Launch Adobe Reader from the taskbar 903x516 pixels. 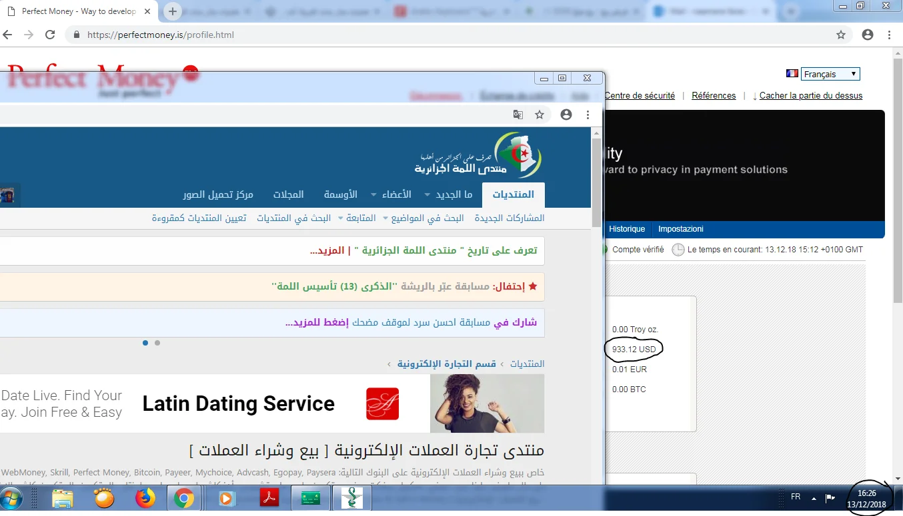click(x=269, y=498)
